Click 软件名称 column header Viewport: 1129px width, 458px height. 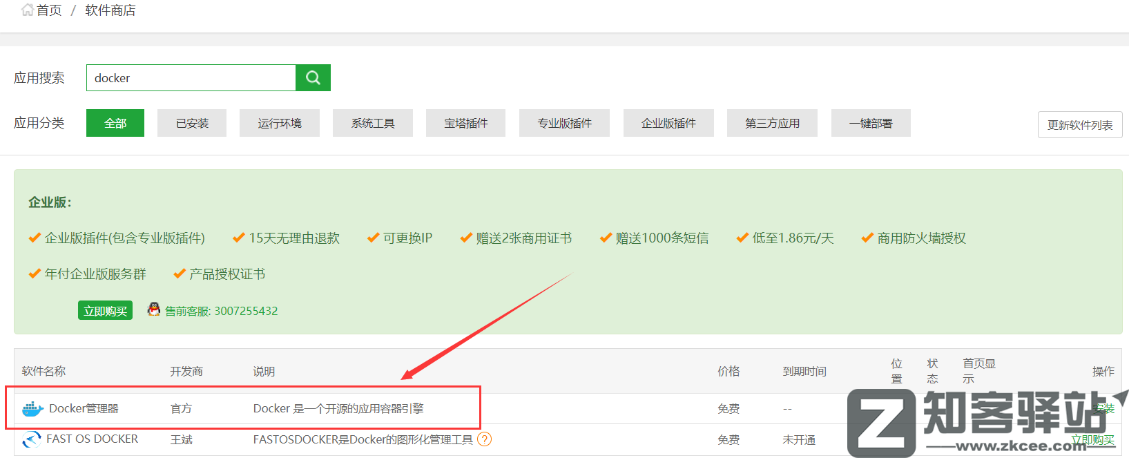(44, 372)
